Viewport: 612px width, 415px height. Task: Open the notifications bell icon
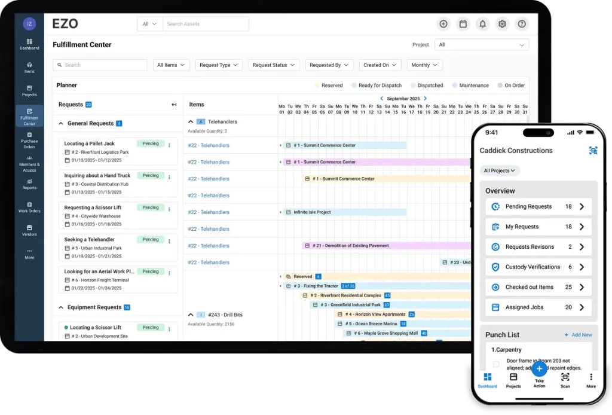coord(482,24)
